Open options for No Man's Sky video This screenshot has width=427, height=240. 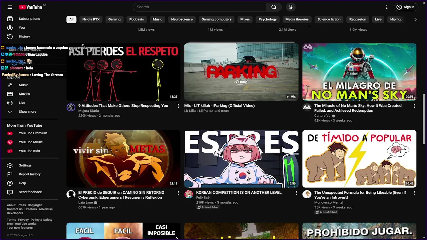point(414,106)
